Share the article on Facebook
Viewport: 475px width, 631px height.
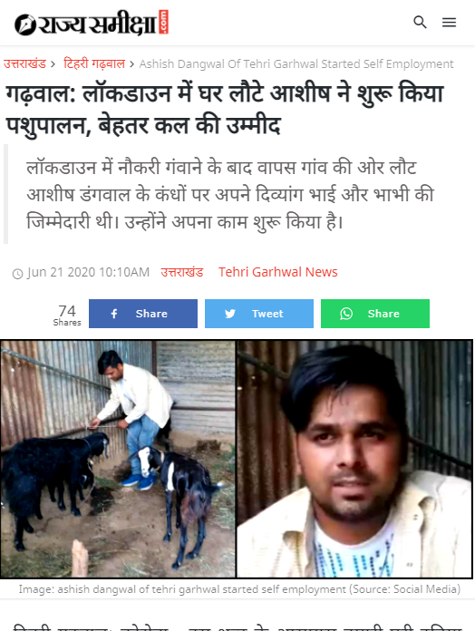143,314
